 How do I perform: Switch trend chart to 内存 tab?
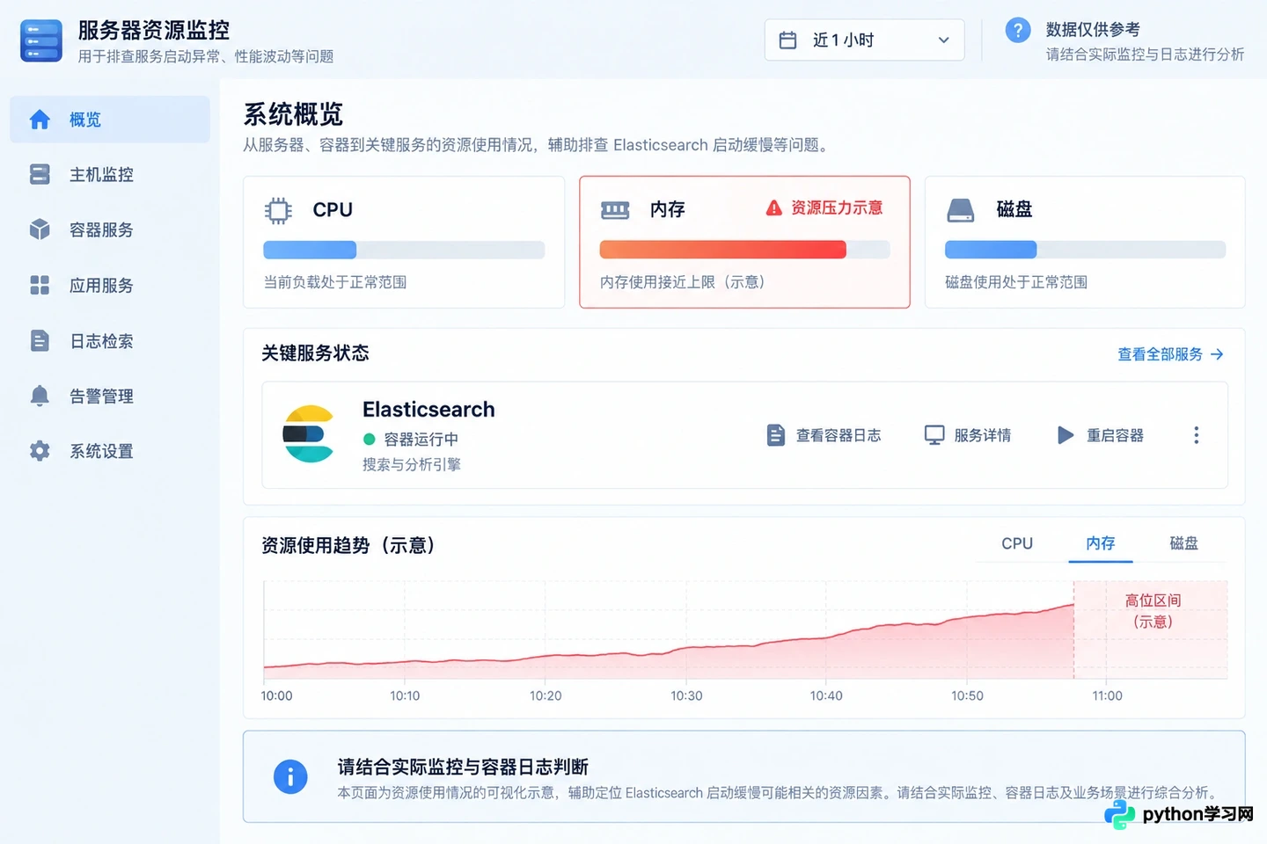click(x=1101, y=543)
